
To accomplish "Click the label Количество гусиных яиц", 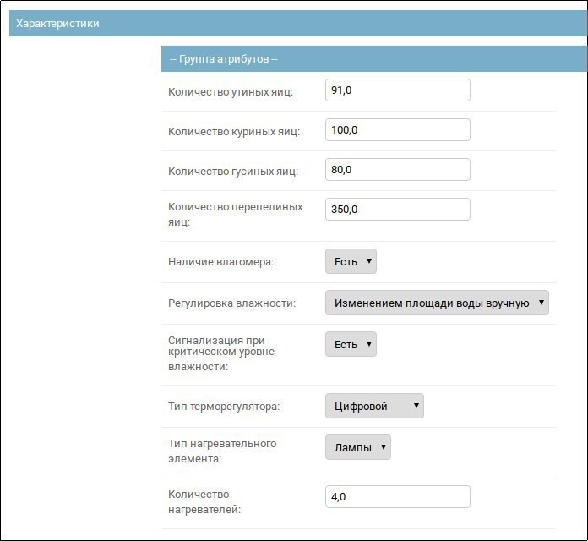I will [233, 172].
